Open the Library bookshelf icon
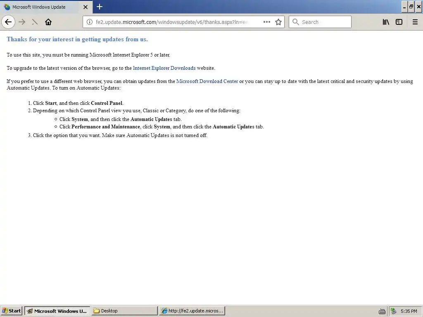Image resolution: width=423 pixels, height=317 pixels. click(x=386, y=22)
